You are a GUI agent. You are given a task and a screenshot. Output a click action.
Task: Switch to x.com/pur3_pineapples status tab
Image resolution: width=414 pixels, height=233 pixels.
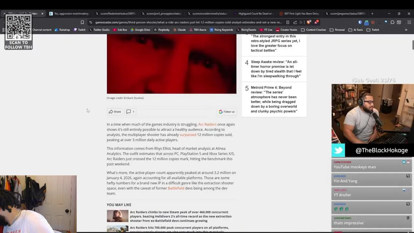point(161,14)
